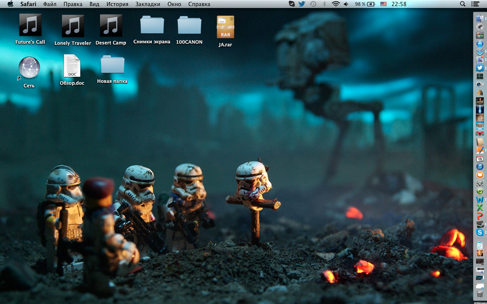The width and height of the screenshot is (487, 304).
Task: Click the Future's Call music file
Action: tap(30, 25)
